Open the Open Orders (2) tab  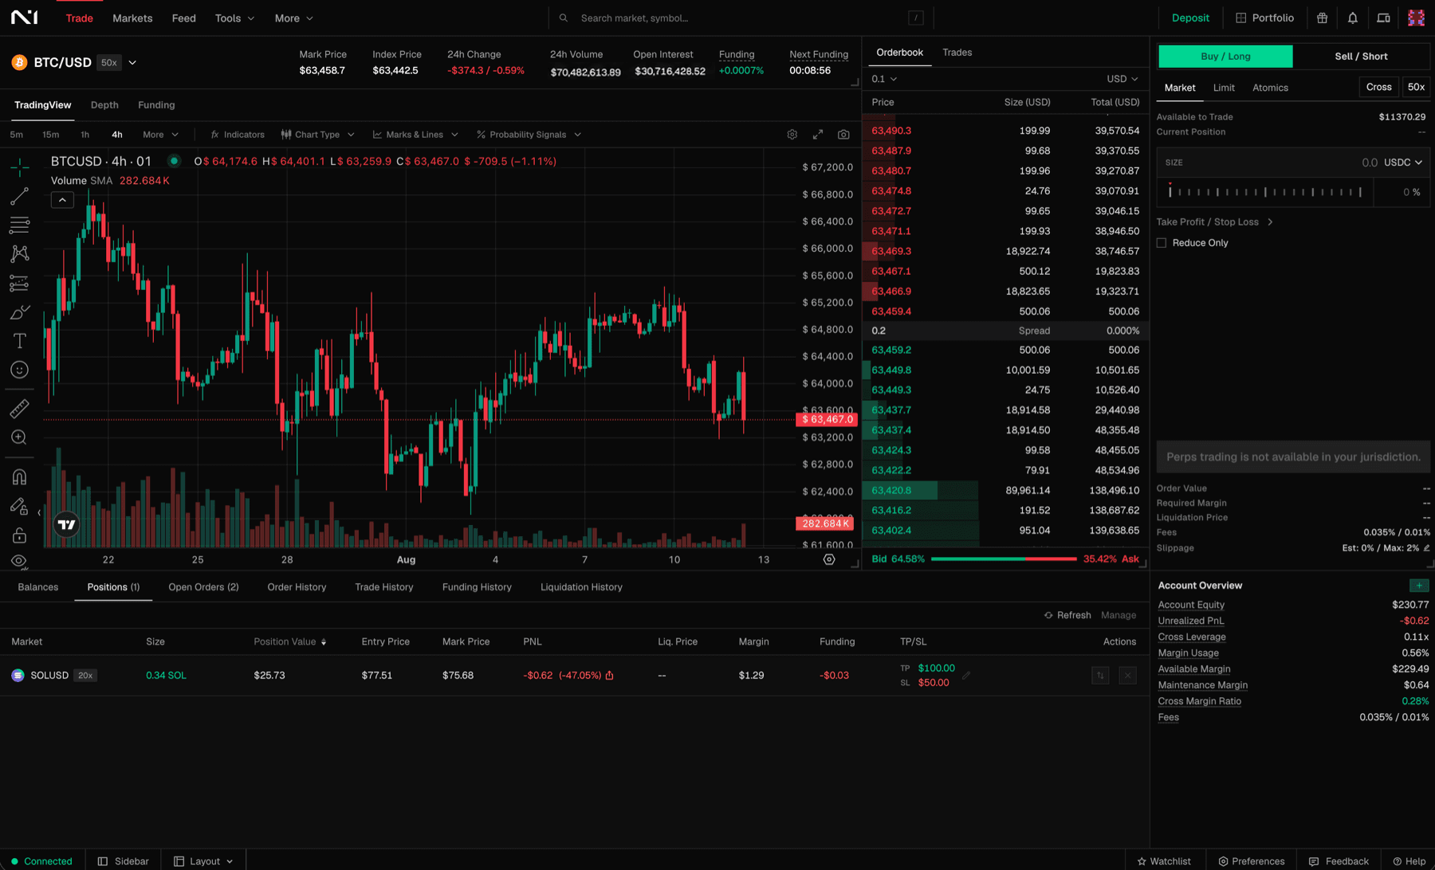click(x=203, y=587)
